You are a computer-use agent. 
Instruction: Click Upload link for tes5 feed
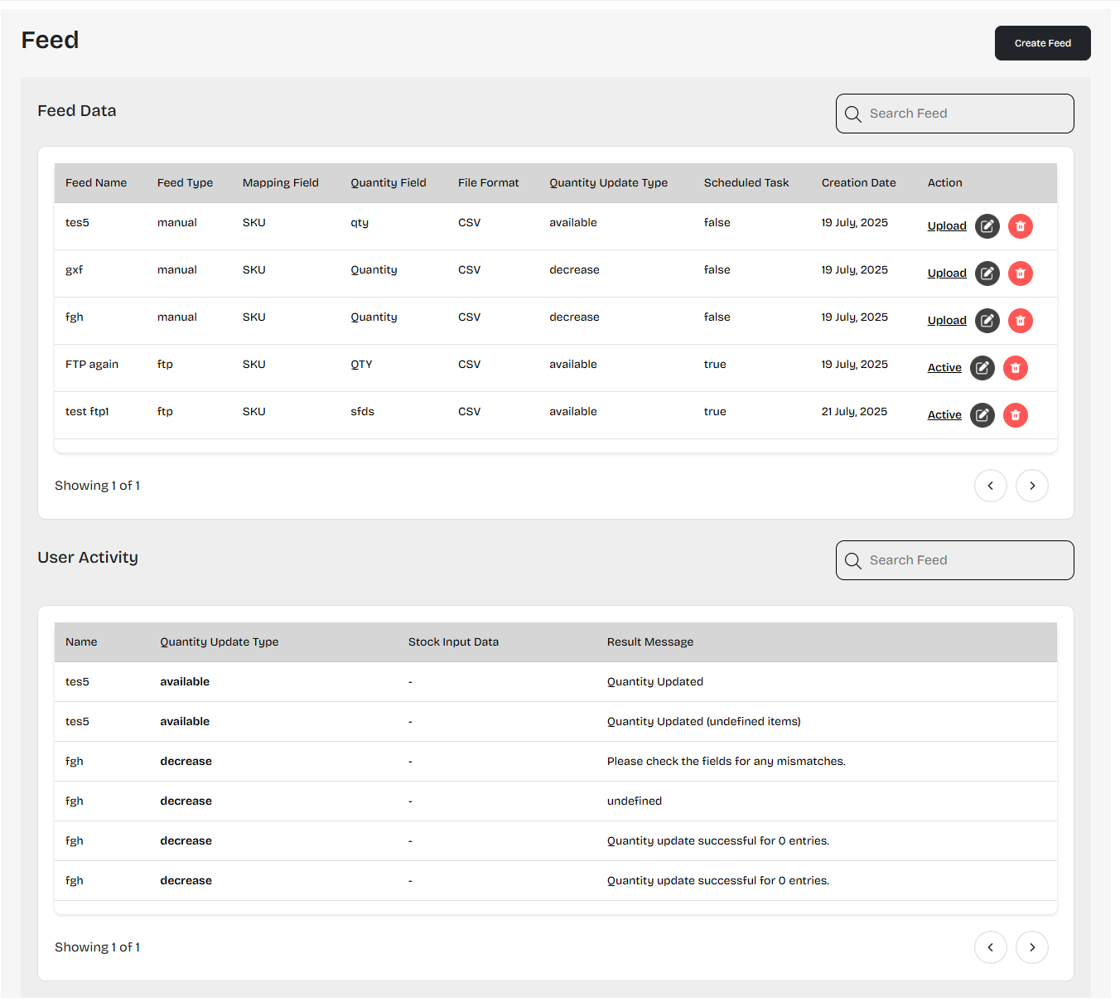coord(947,226)
